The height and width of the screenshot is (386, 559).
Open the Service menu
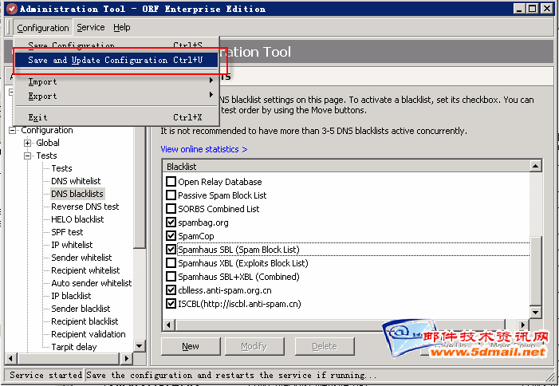[90, 27]
